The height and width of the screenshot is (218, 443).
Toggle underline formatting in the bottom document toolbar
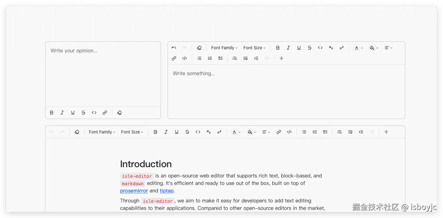[176, 132]
